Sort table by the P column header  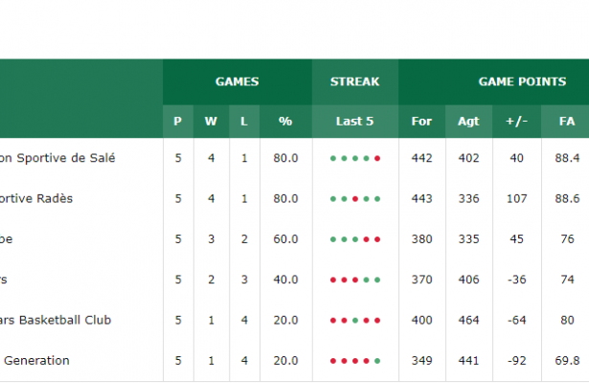(x=177, y=122)
